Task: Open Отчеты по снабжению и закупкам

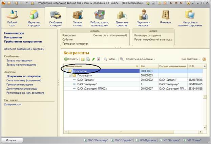Action: click(x=24, y=49)
